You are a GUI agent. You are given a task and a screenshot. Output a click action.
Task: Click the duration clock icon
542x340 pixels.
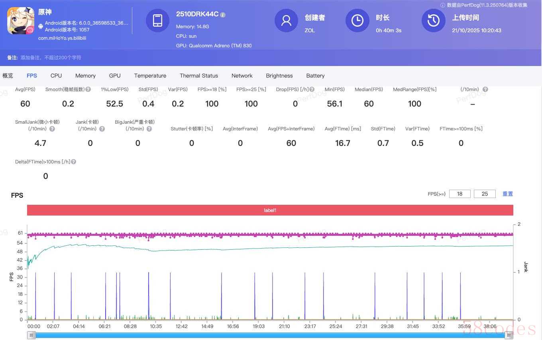[357, 20]
